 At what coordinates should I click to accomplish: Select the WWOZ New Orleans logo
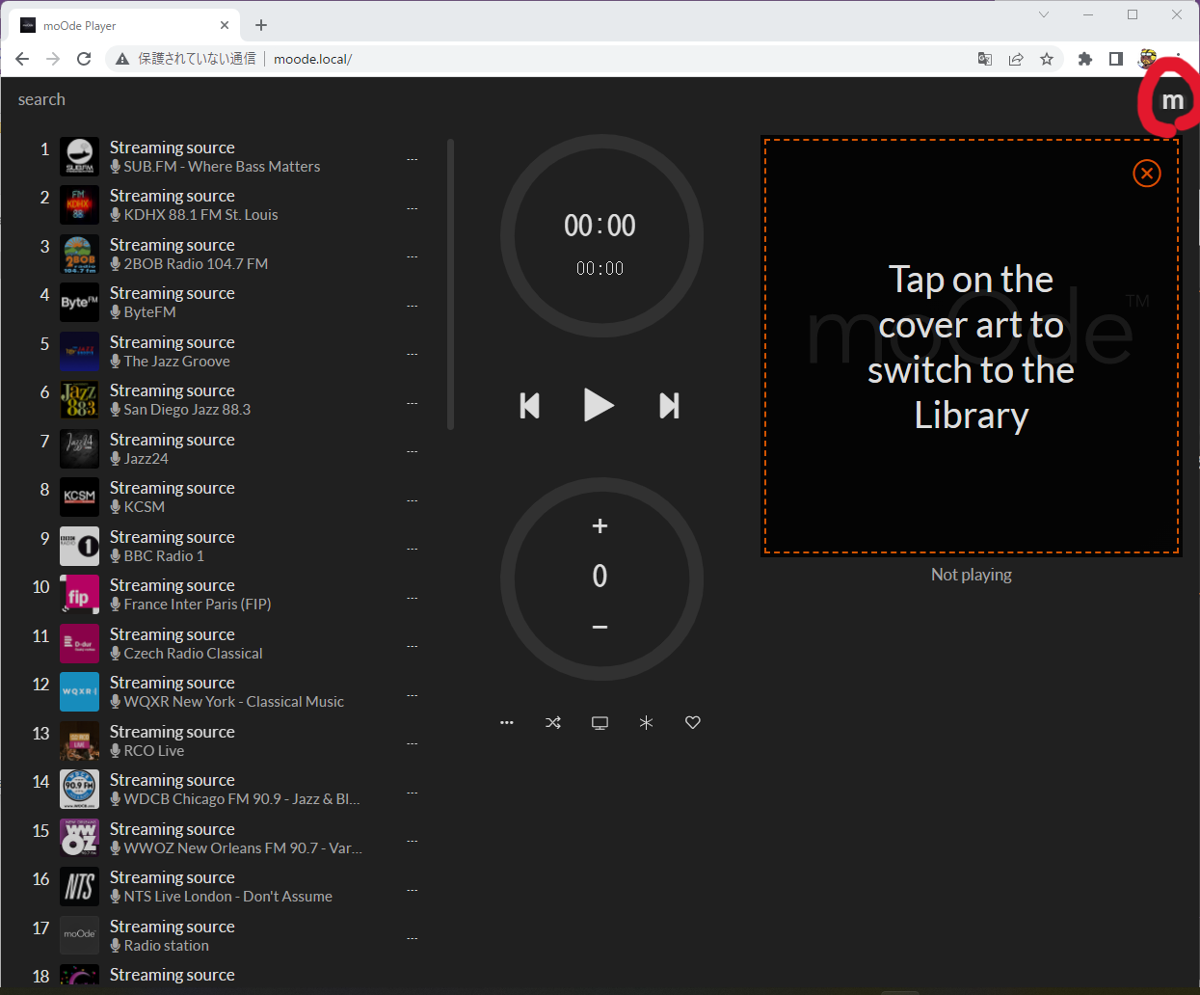(79, 838)
